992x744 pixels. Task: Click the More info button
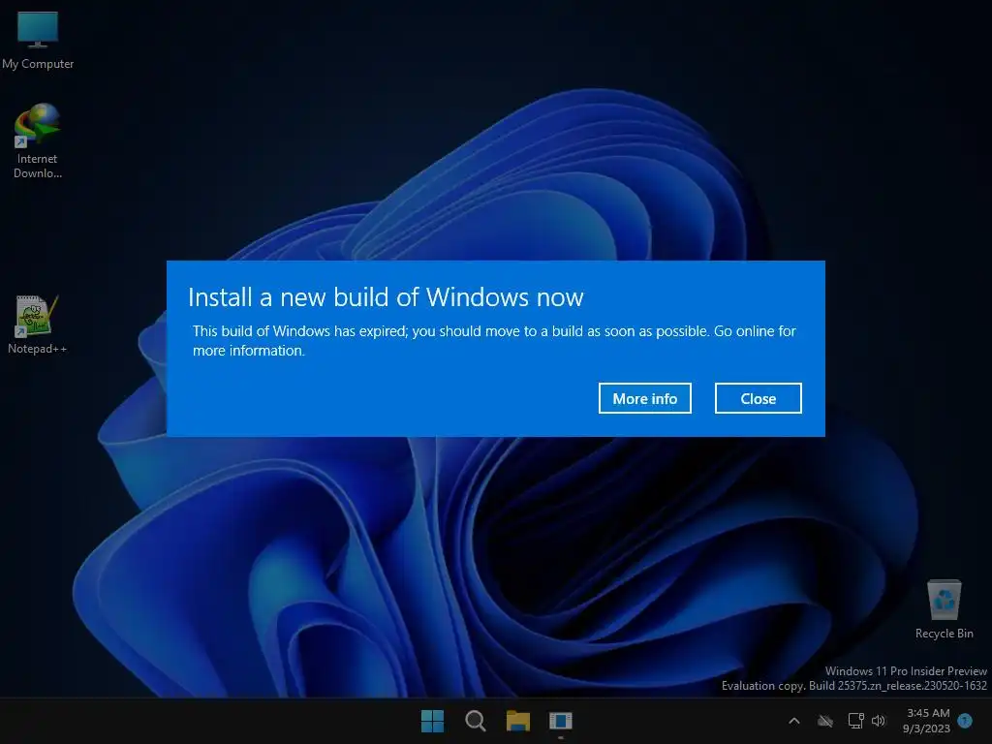pos(644,398)
